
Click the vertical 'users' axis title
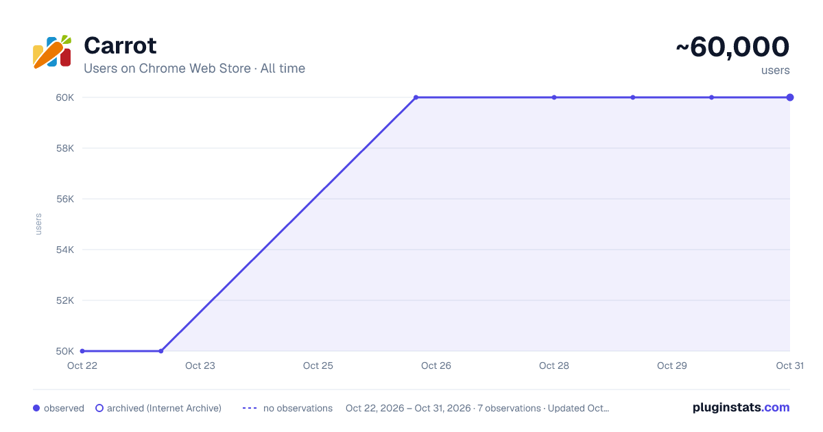[38, 224]
